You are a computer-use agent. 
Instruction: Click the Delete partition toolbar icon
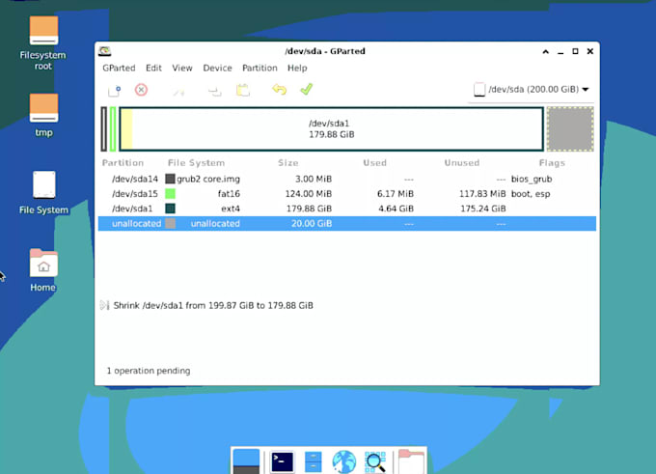coord(141,90)
